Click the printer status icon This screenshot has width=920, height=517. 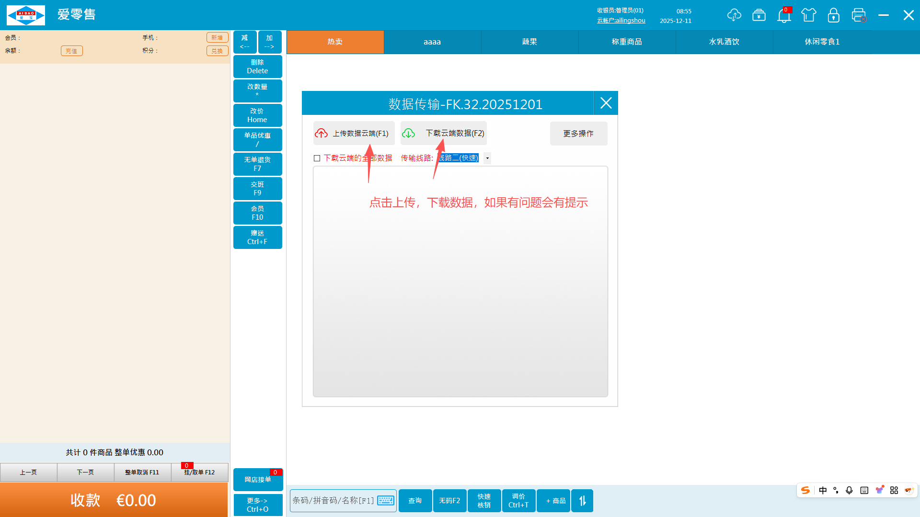coord(859,15)
